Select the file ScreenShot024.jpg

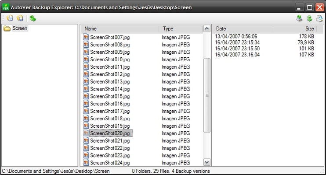pos(110,163)
